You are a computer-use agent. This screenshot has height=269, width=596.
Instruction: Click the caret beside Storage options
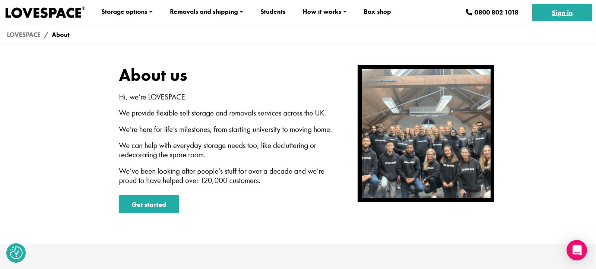151,12
